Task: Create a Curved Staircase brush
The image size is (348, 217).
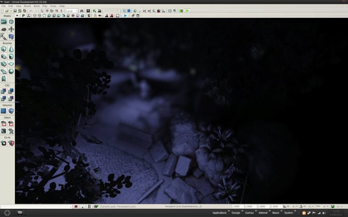Action: tap(4, 57)
